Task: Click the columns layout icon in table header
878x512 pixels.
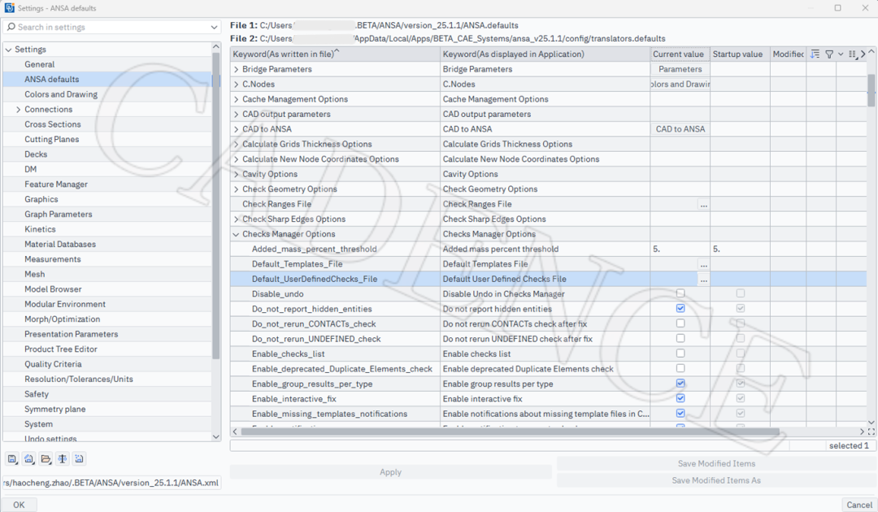Action: tap(853, 54)
